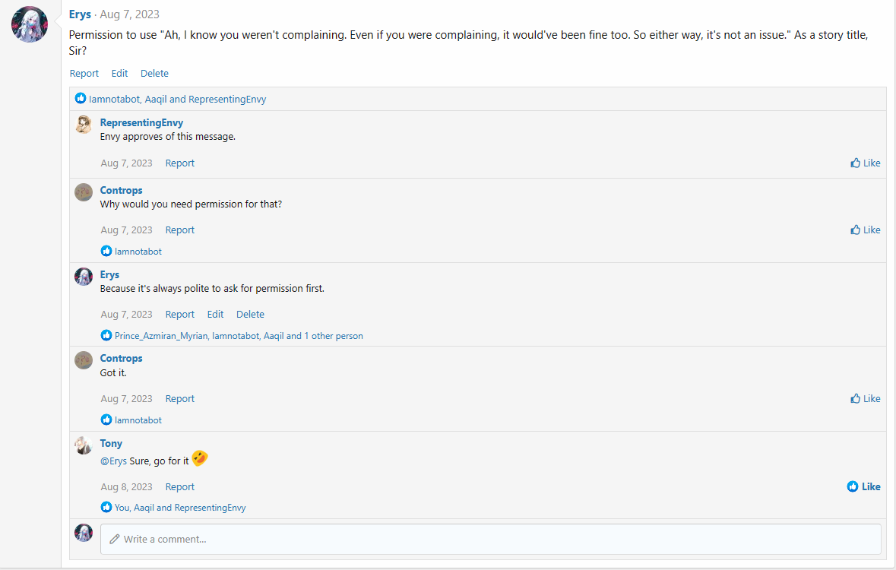Delete Erys's 'always polite' comment
Screen dimensions: 896x570
pos(250,314)
